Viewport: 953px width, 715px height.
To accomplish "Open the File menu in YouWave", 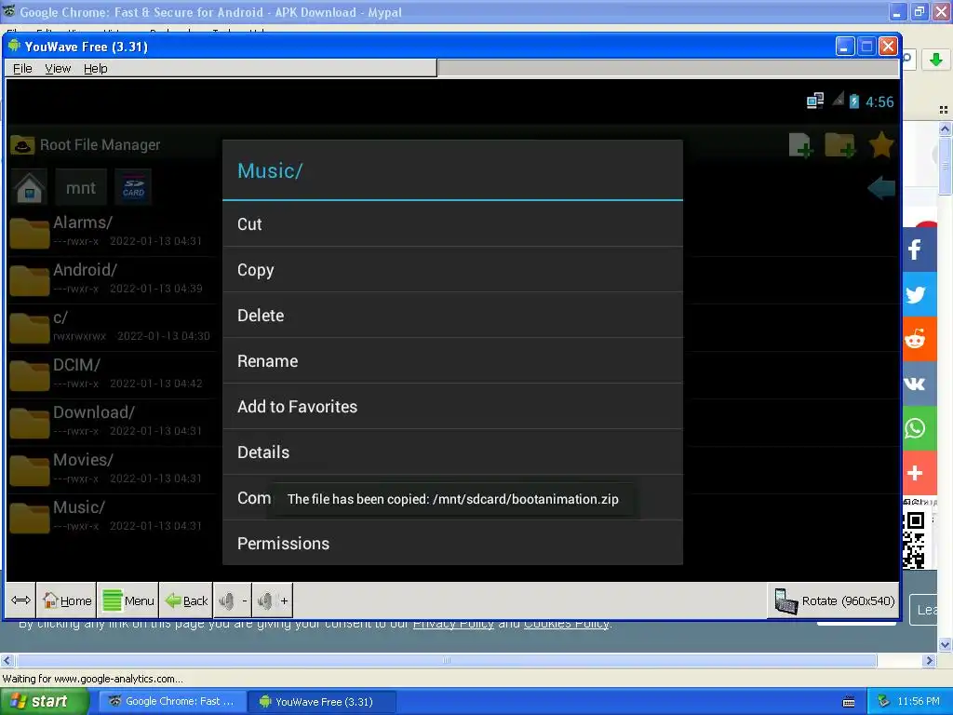I will [22, 69].
